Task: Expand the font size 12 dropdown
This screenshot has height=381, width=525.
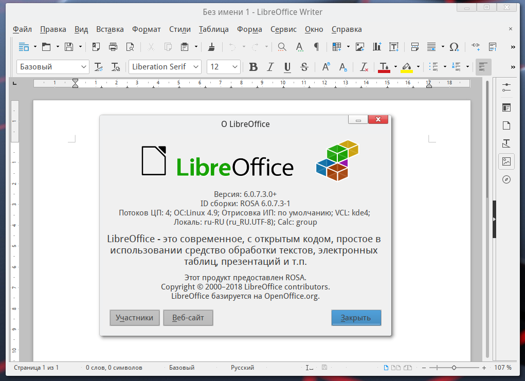Action: [x=235, y=67]
